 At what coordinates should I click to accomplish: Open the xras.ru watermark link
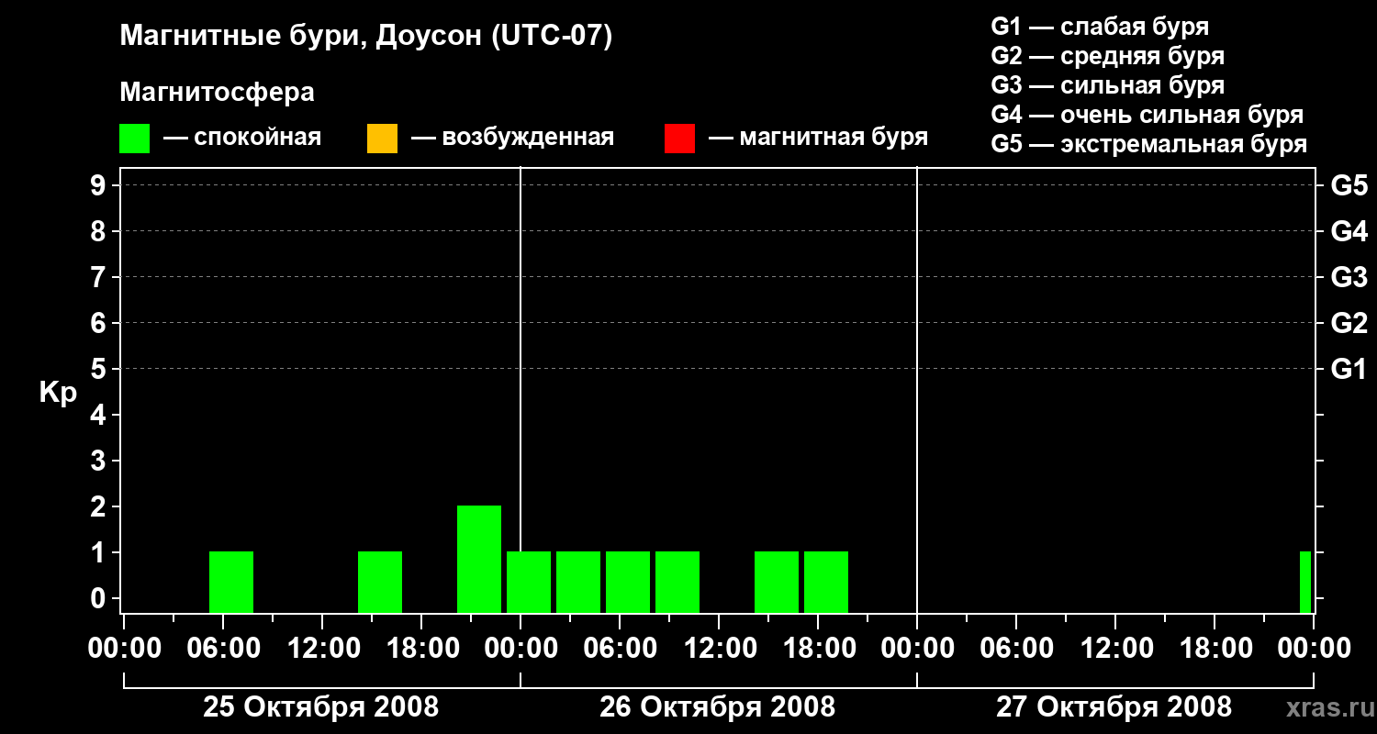(1327, 707)
